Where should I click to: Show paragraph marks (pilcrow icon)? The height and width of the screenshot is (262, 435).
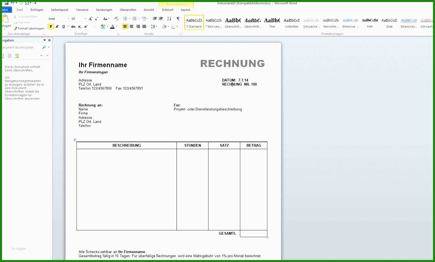click(178, 19)
